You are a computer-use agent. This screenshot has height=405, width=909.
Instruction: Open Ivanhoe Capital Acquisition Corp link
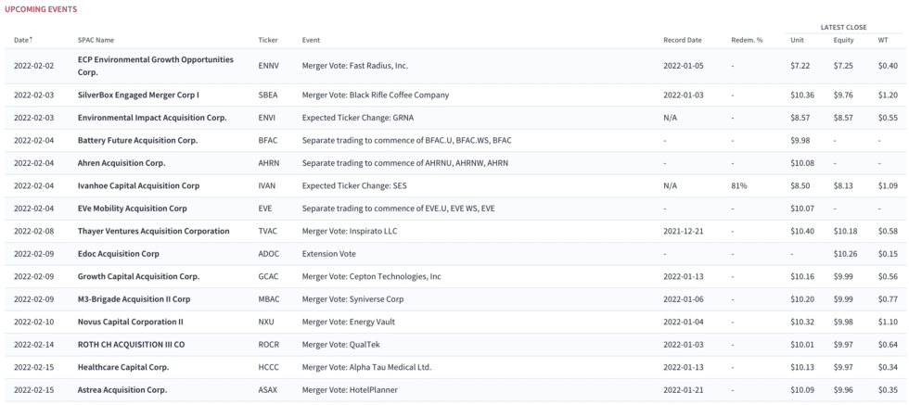(138, 186)
